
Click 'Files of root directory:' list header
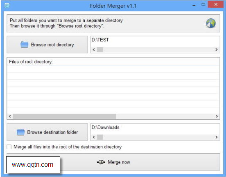(x=31, y=62)
